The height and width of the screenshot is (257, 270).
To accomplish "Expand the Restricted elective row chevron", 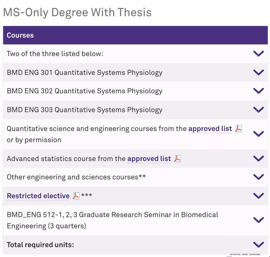I will 259,195.
